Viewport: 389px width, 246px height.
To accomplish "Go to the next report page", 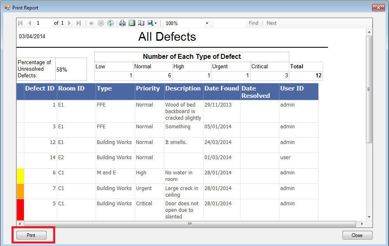I will pyautogui.click(x=70, y=23).
